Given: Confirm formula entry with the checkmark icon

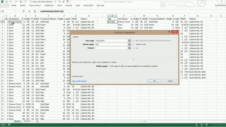Looking at the screenshot, I should [29, 11].
